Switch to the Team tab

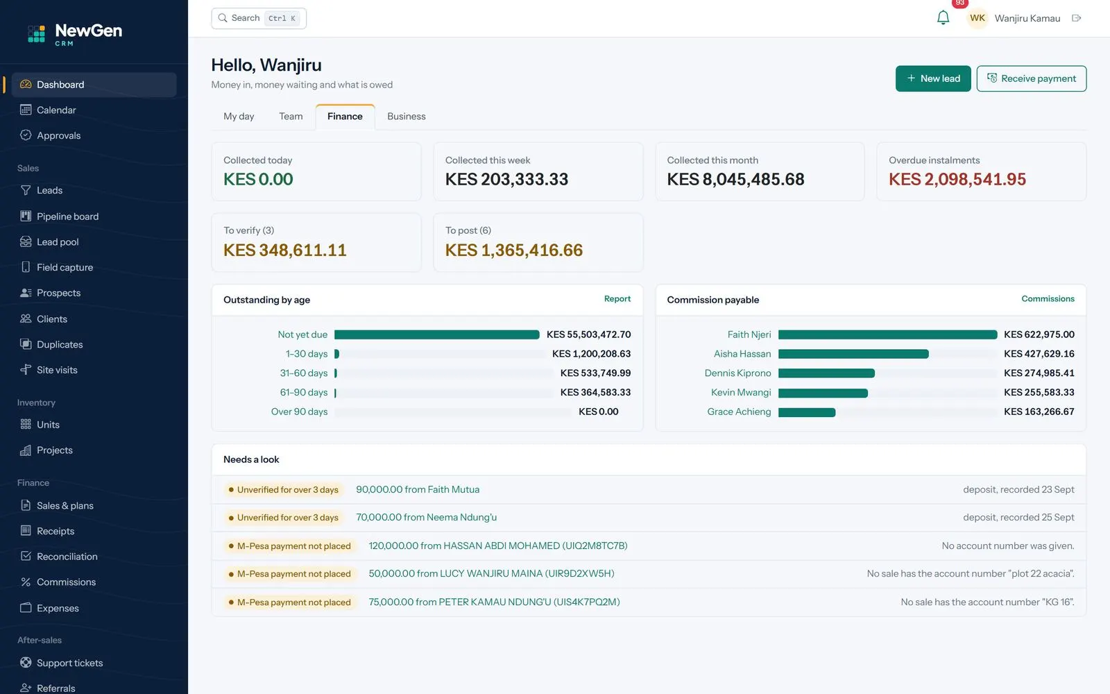pyautogui.click(x=291, y=117)
